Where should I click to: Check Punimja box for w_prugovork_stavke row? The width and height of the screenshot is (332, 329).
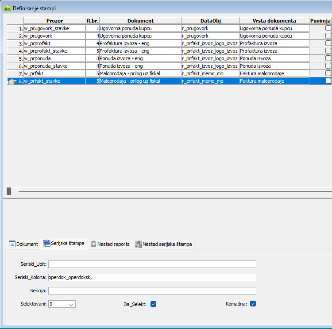point(328,28)
